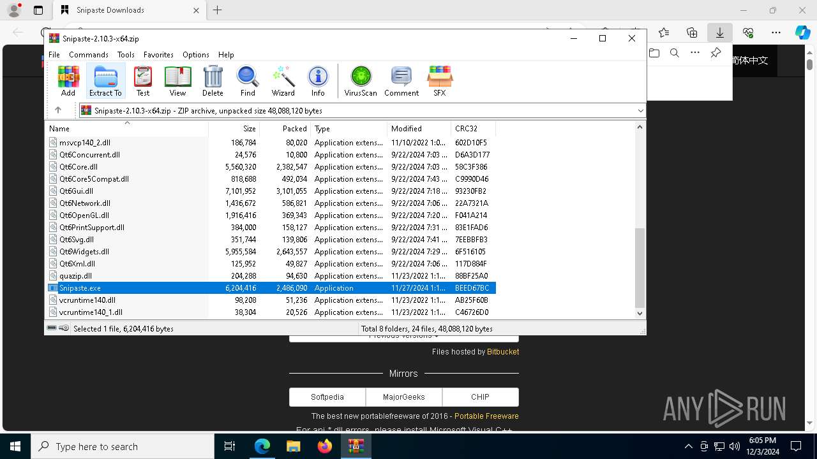Open the Commands menu
Viewport: 817px width, 459px height.
pyautogui.click(x=89, y=55)
